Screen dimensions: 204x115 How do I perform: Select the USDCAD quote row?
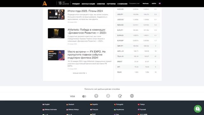click(x=137, y=19)
